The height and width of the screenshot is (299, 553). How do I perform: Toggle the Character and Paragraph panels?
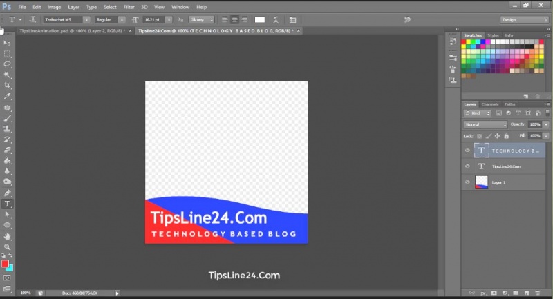click(292, 20)
